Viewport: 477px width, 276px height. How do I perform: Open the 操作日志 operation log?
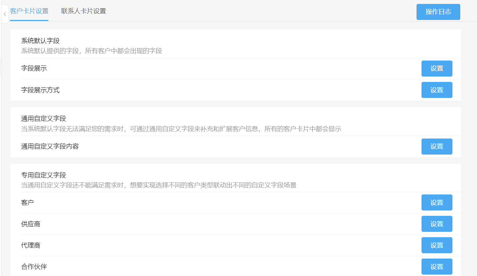coord(438,12)
